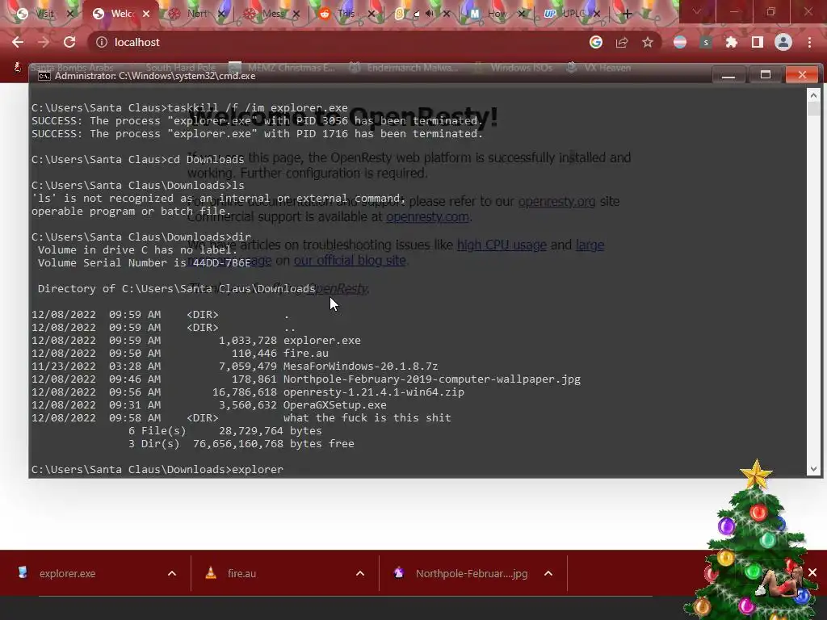Viewport: 827px width, 620px height.
Task: Switch to the Mess tab
Action: click(x=272, y=14)
